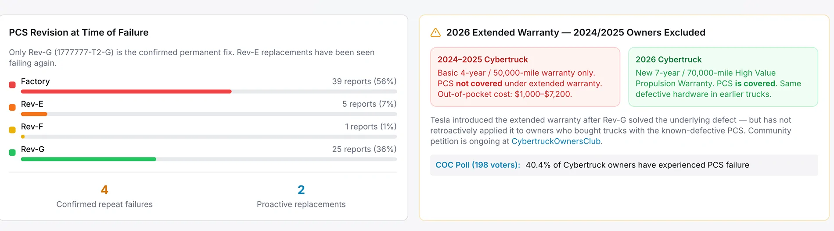The height and width of the screenshot is (231, 834).
Task: Click the '2024–2025 Cybertruck' red card title
Action: click(482, 59)
